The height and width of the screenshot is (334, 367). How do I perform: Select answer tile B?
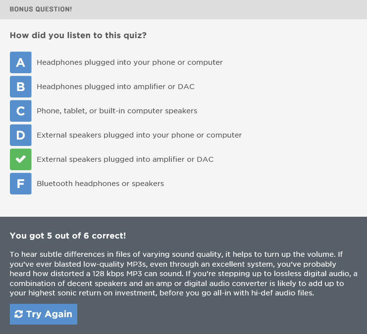click(x=21, y=87)
